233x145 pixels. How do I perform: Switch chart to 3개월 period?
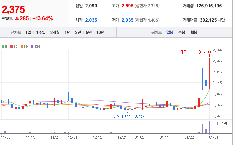[55, 32]
